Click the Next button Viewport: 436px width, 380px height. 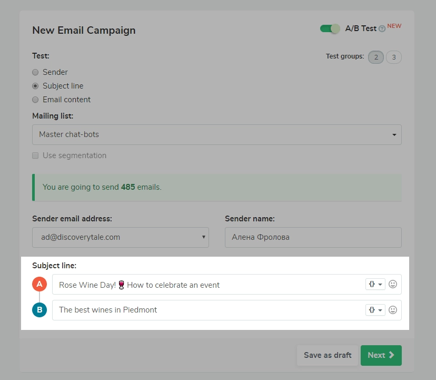381,355
